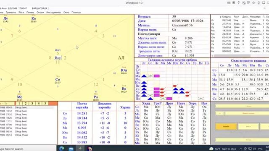
Task: Open Microsoft Edge from the taskbar
Action: [62, 148]
